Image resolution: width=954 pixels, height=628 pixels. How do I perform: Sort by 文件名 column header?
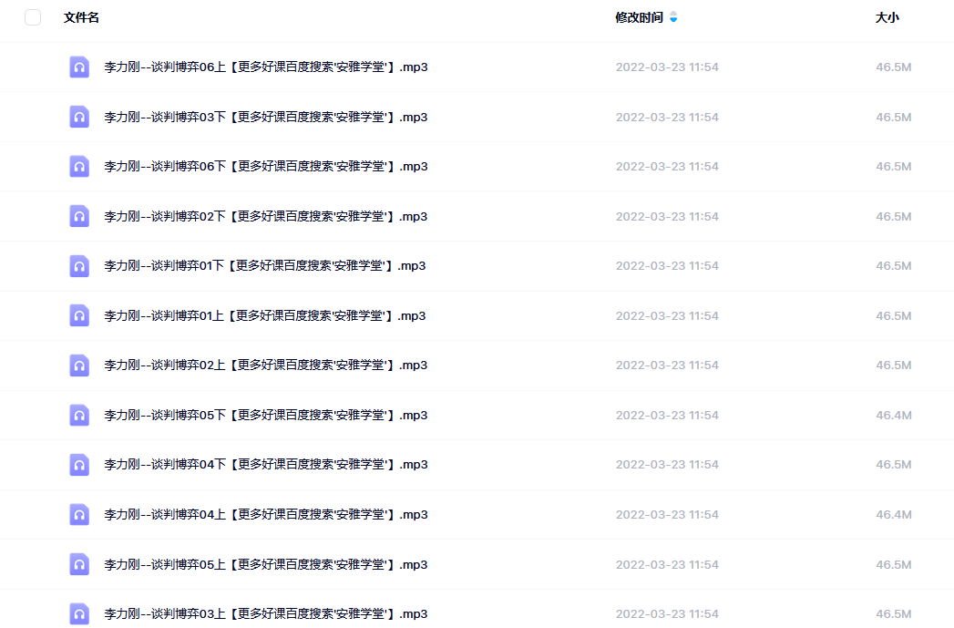tap(81, 17)
